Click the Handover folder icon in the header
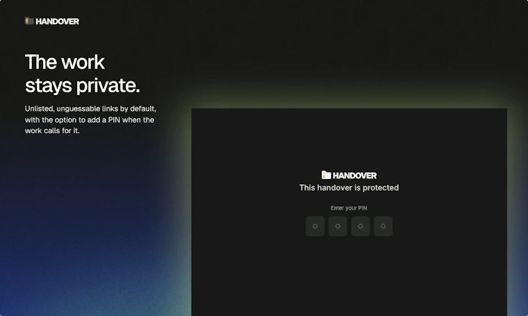This screenshot has height=316, width=528. click(x=29, y=21)
